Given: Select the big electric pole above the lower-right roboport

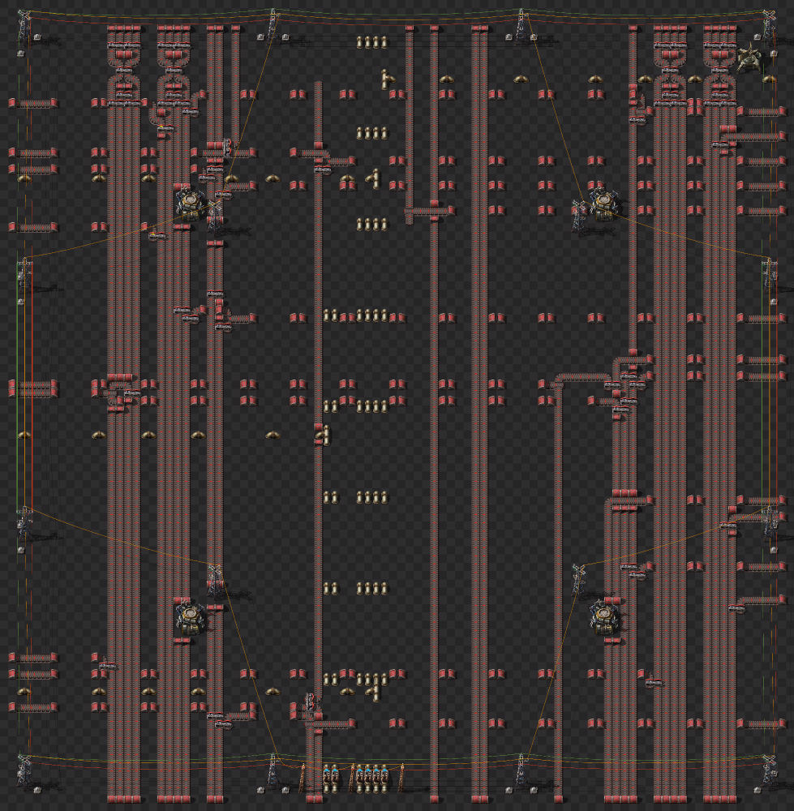Looking at the screenshot, I should click(578, 581).
